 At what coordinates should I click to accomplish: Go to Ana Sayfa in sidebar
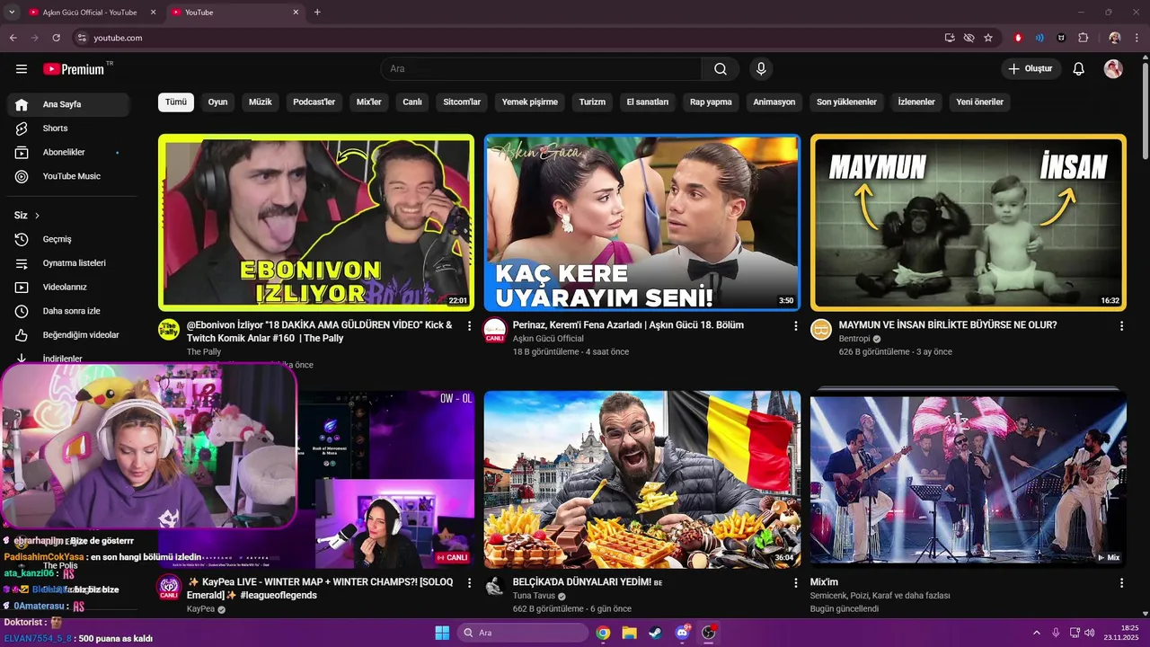(68, 104)
